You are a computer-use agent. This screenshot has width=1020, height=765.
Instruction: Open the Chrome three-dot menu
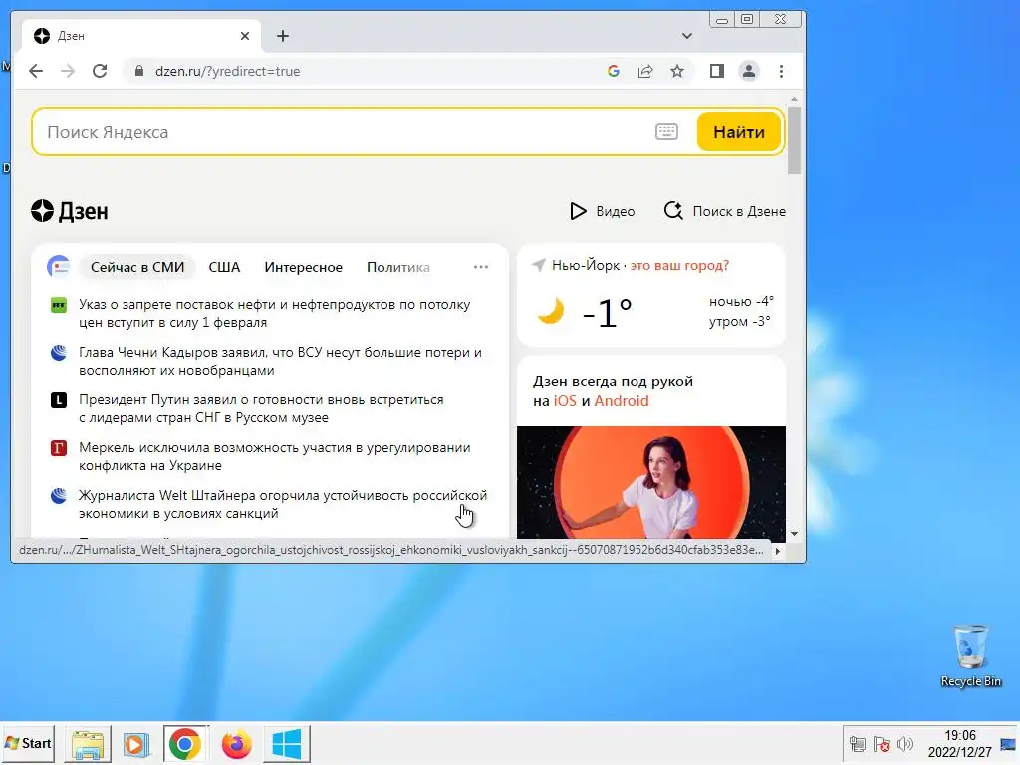point(781,71)
